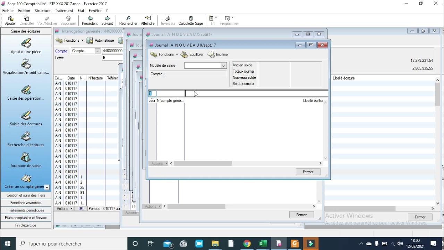The image size is (444, 250).
Task: Click Fermer in août17 journal window
Action: [301, 215]
